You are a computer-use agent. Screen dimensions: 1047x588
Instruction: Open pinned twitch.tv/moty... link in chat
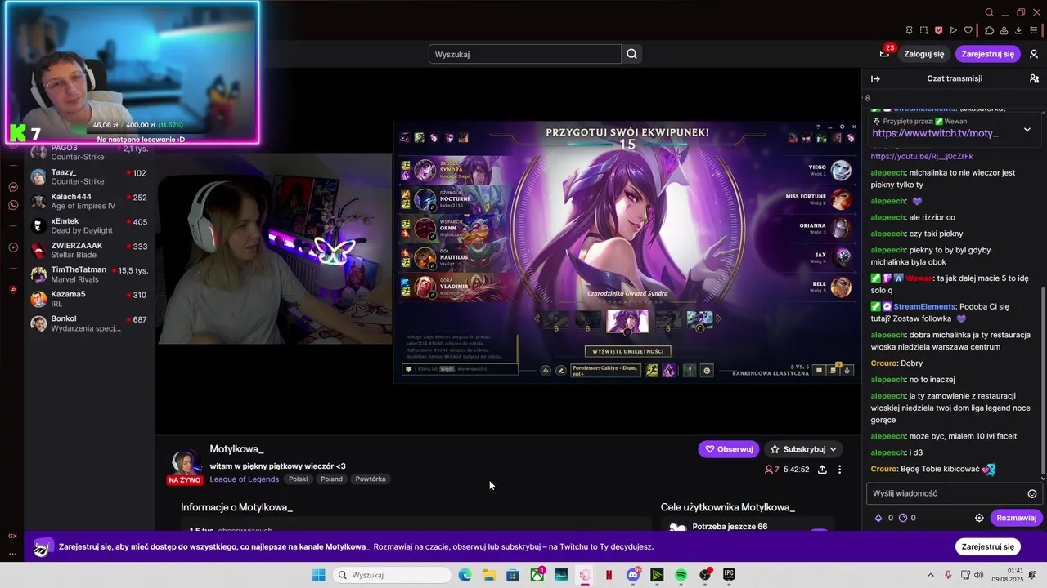935,133
